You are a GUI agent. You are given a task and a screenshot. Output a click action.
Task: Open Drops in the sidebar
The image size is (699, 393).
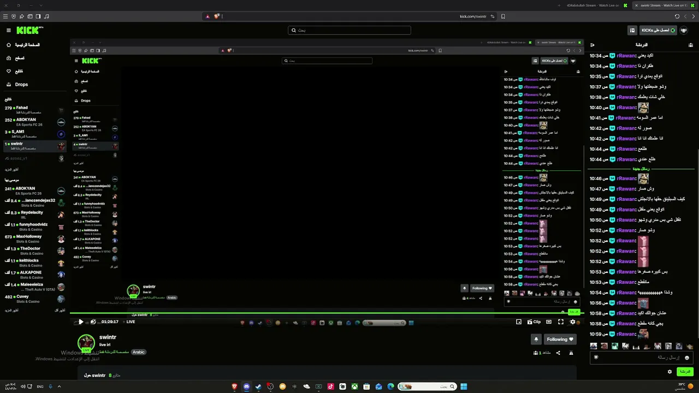pyautogui.click(x=17, y=85)
